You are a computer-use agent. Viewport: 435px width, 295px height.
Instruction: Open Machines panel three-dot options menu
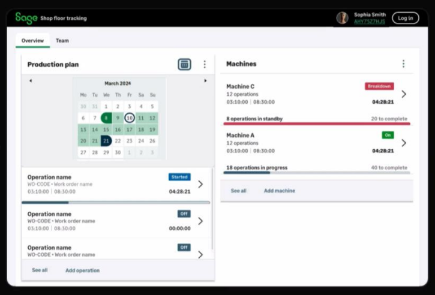403,64
